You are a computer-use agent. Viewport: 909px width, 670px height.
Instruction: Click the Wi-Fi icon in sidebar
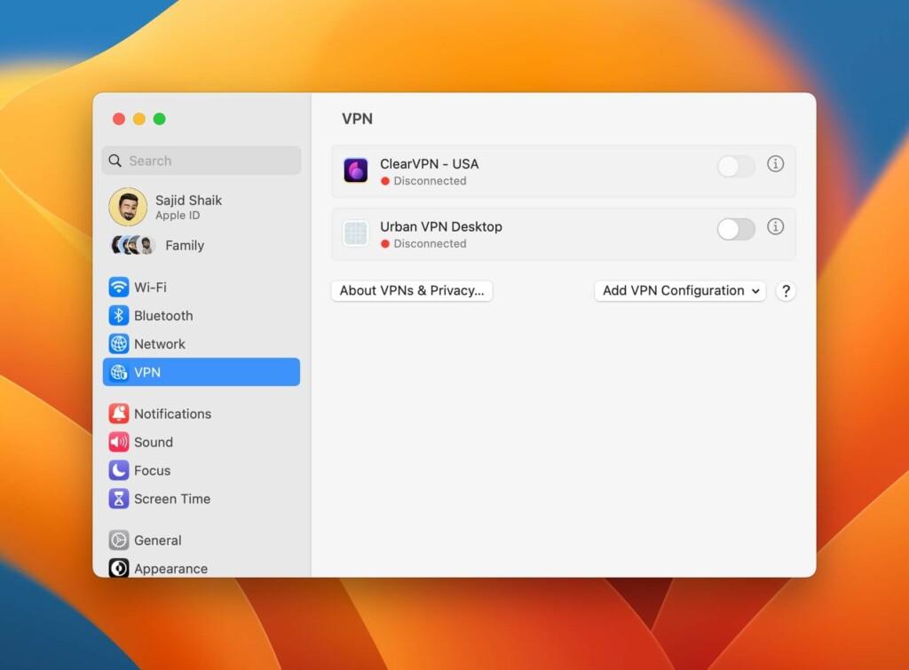tap(119, 288)
